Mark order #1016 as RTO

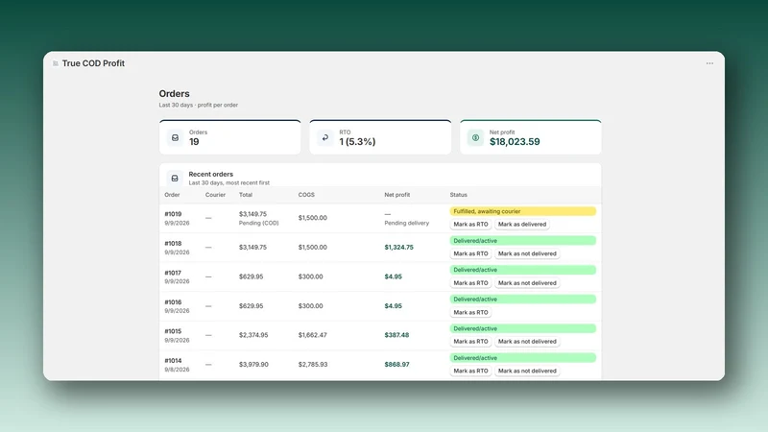[470, 313]
